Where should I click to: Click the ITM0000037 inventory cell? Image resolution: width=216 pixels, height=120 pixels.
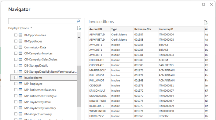point(181,101)
